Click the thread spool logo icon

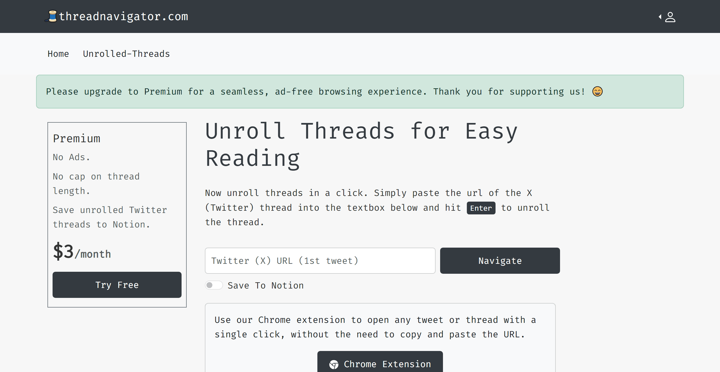[52, 16]
